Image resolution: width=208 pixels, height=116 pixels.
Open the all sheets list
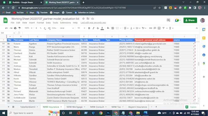(x=13, y=107)
